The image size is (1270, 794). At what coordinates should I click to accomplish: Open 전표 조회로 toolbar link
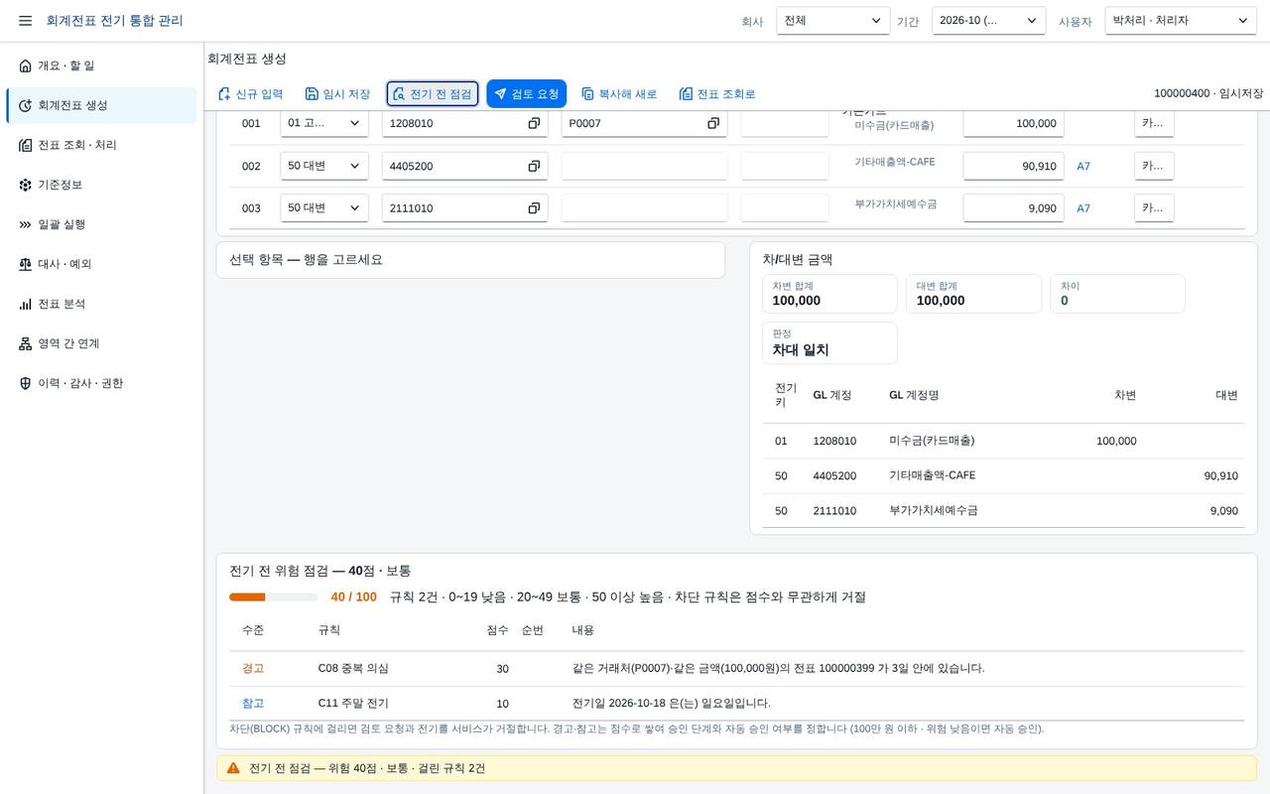coord(717,94)
